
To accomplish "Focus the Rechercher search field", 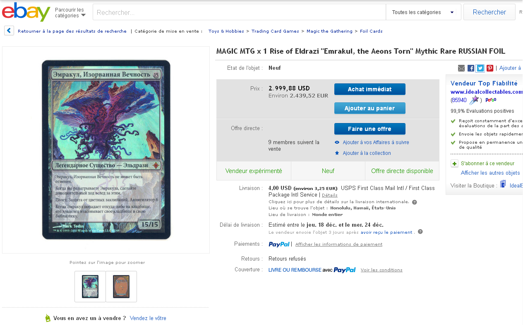I will click(x=239, y=12).
